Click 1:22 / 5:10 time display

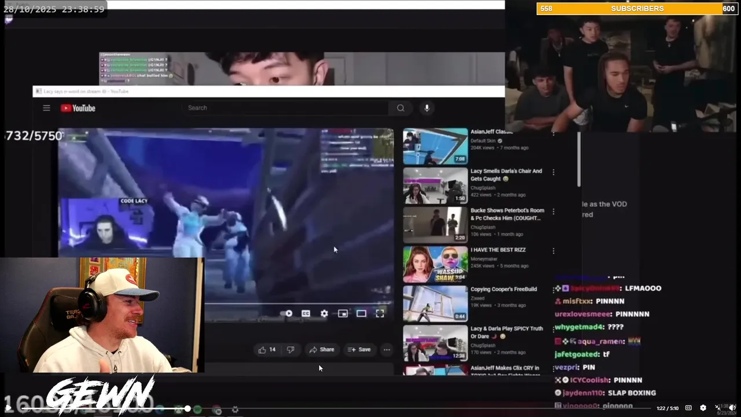pos(667,408)
